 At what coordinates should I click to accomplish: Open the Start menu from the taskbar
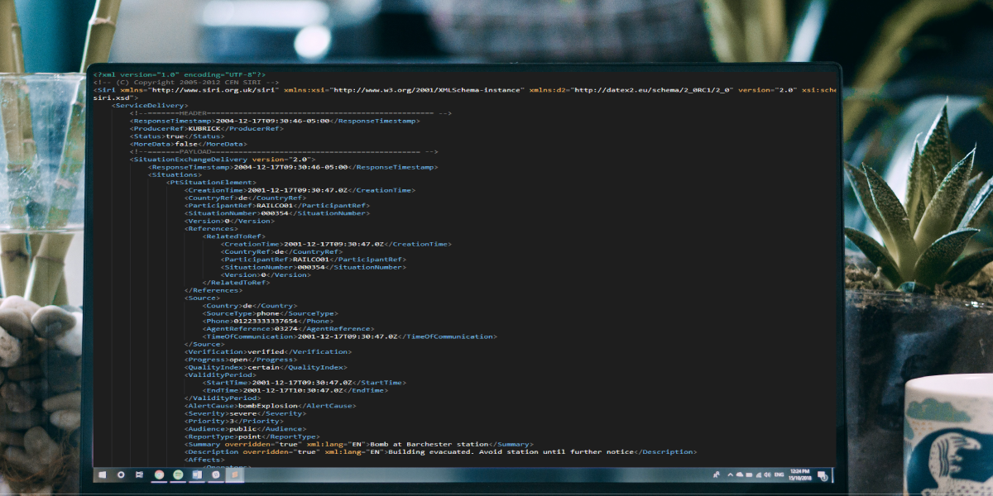[x=103, y=477]
